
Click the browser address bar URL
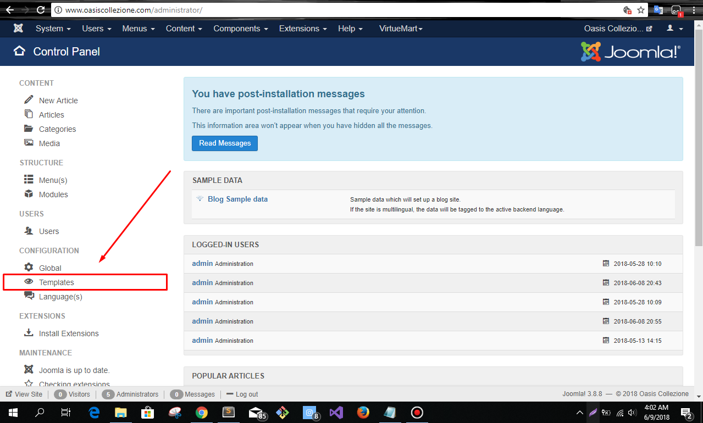pyautogui.click(x=134, y=10)
